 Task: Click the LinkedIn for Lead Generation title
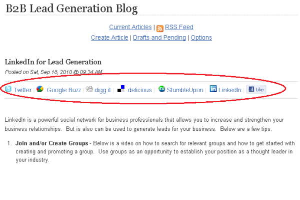pyautogui.click(x=53, y=62)
